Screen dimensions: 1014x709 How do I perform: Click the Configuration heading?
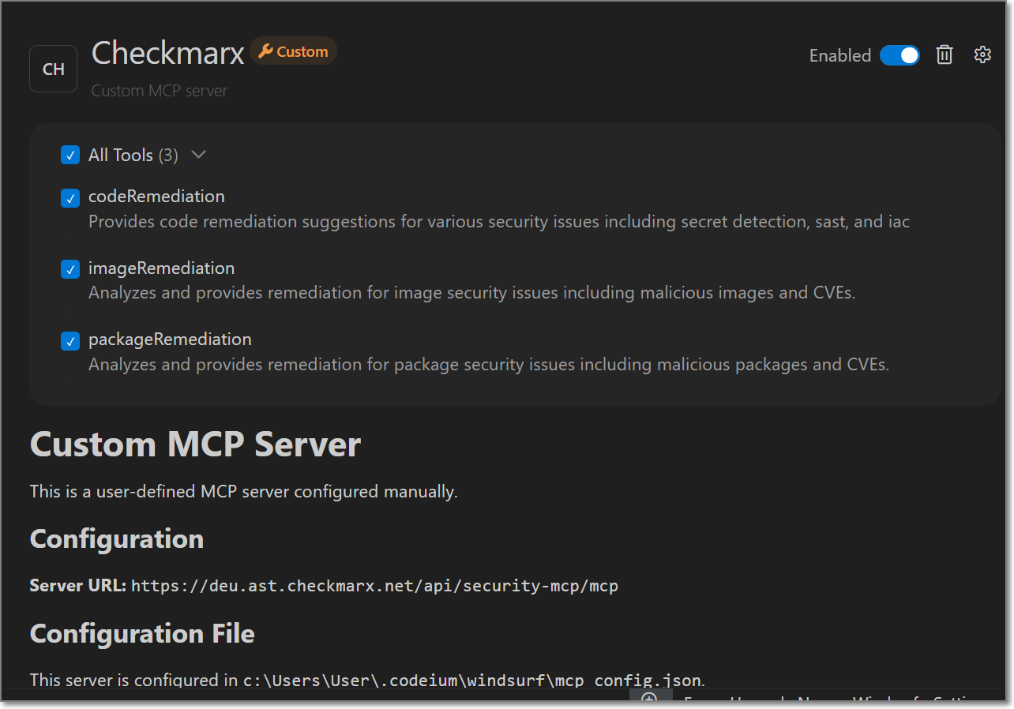(x=116, y=539)
